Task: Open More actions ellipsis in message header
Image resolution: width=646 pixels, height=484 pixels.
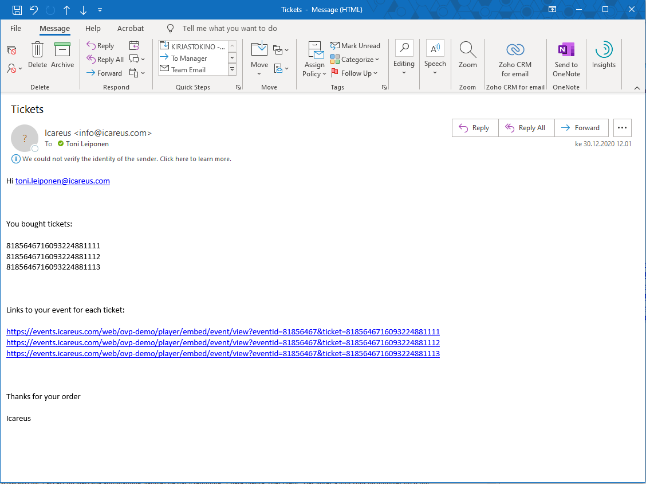Action: coord(622,128)
